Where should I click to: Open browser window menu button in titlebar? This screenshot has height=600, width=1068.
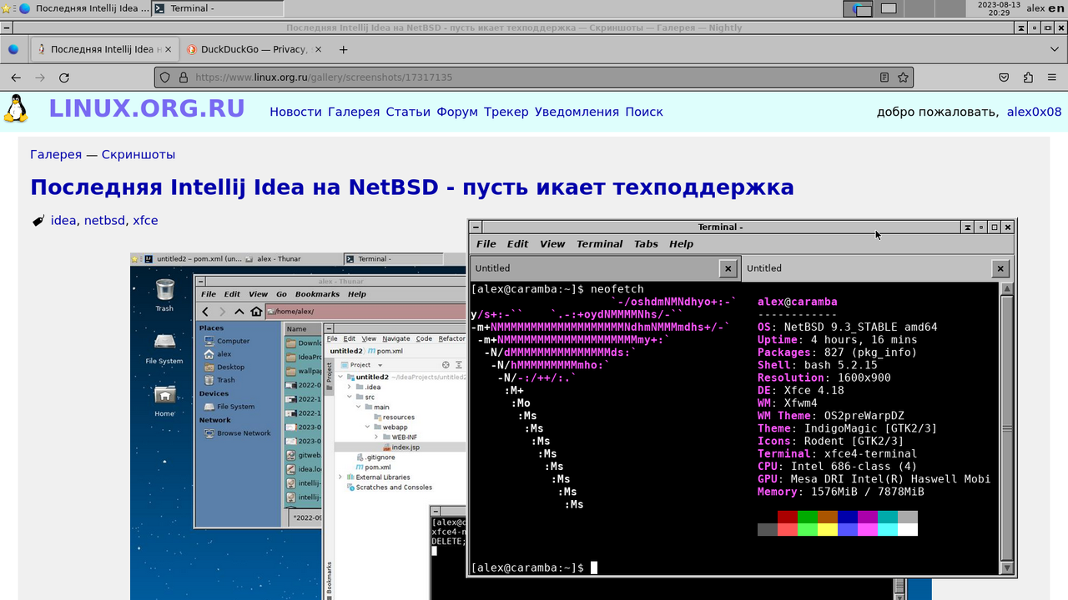pos(8,27)
